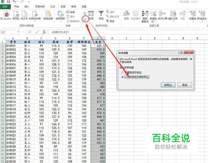Switch to the 页面布局 (Page Layout) tab
The width and height of the screenshot is (208, 163).
pos(40,7)
